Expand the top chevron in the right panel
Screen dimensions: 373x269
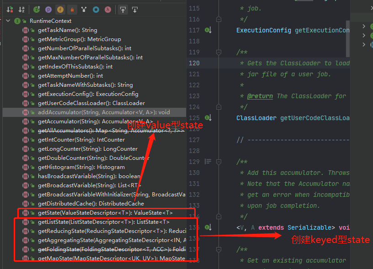tap(364, 26)
